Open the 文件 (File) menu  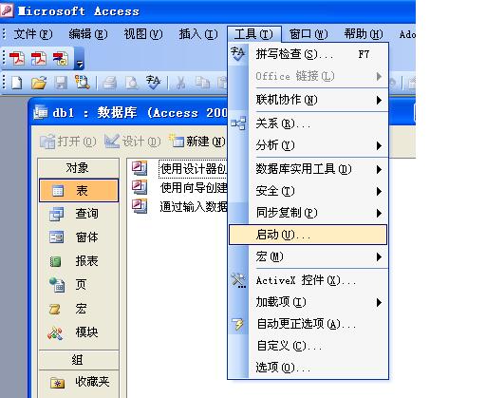(33, 34)
